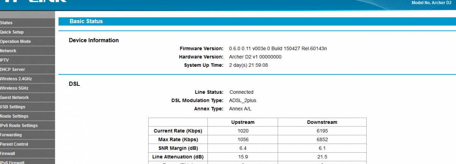
Task: Go to the Forwarding menu
Action: (x=27, y=135)
